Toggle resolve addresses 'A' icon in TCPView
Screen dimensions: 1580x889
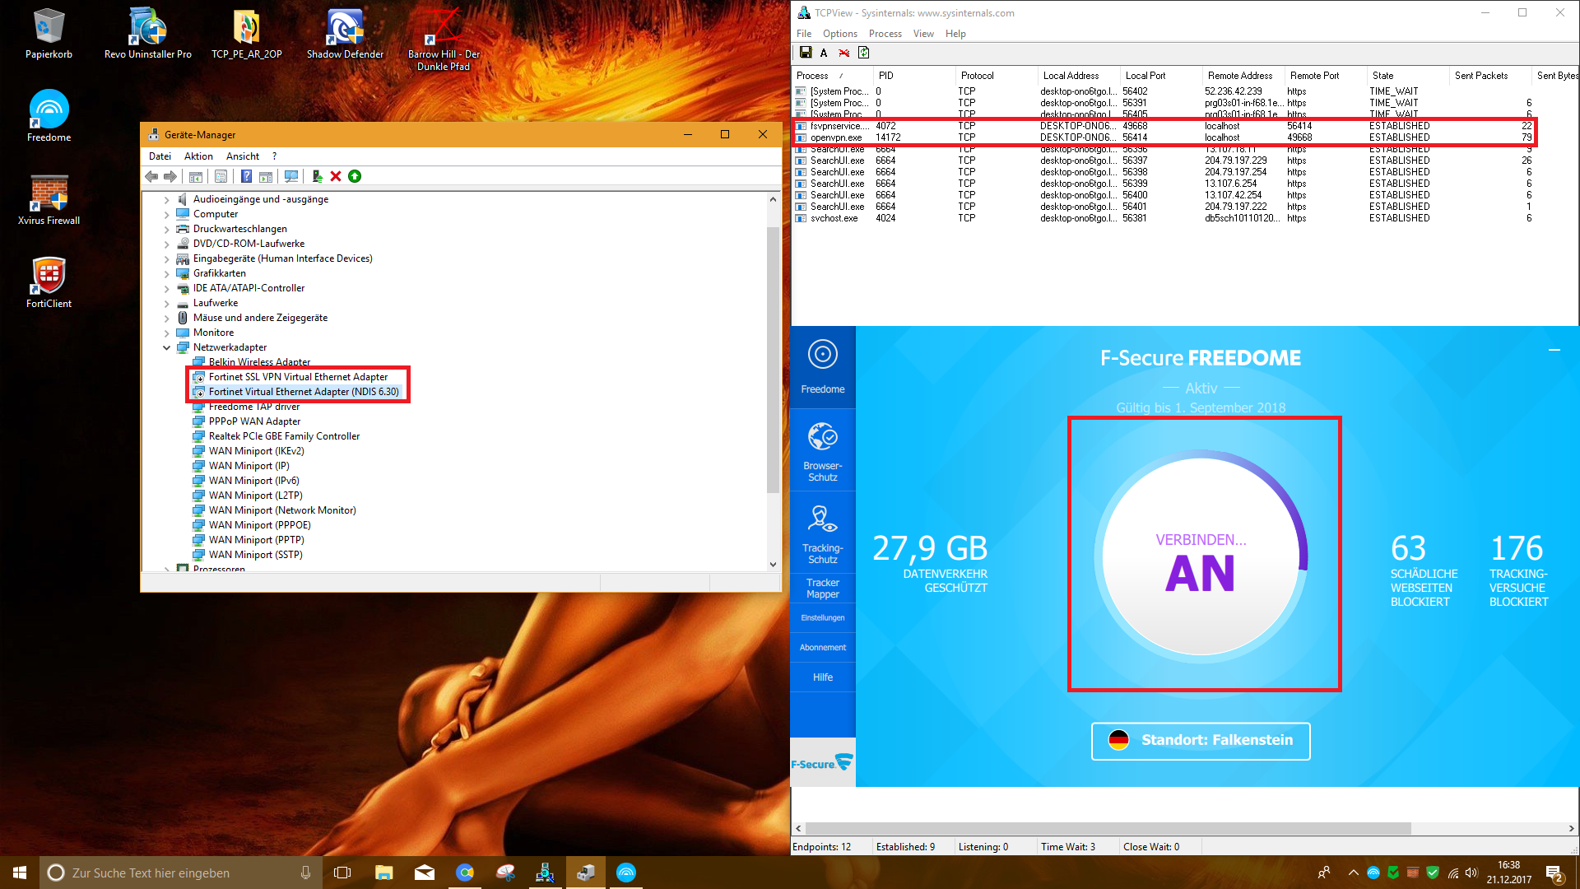pyautogui.click(x=824, y=53)
